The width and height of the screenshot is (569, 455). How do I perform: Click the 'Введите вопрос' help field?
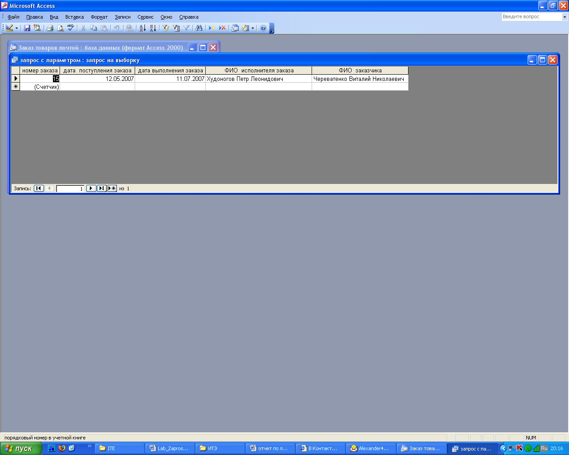tap(532, 17)
